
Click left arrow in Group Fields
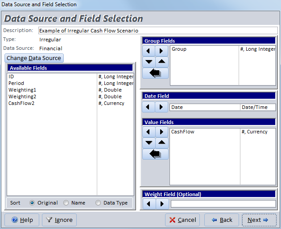pyautogui.click(x=149, y=51)
